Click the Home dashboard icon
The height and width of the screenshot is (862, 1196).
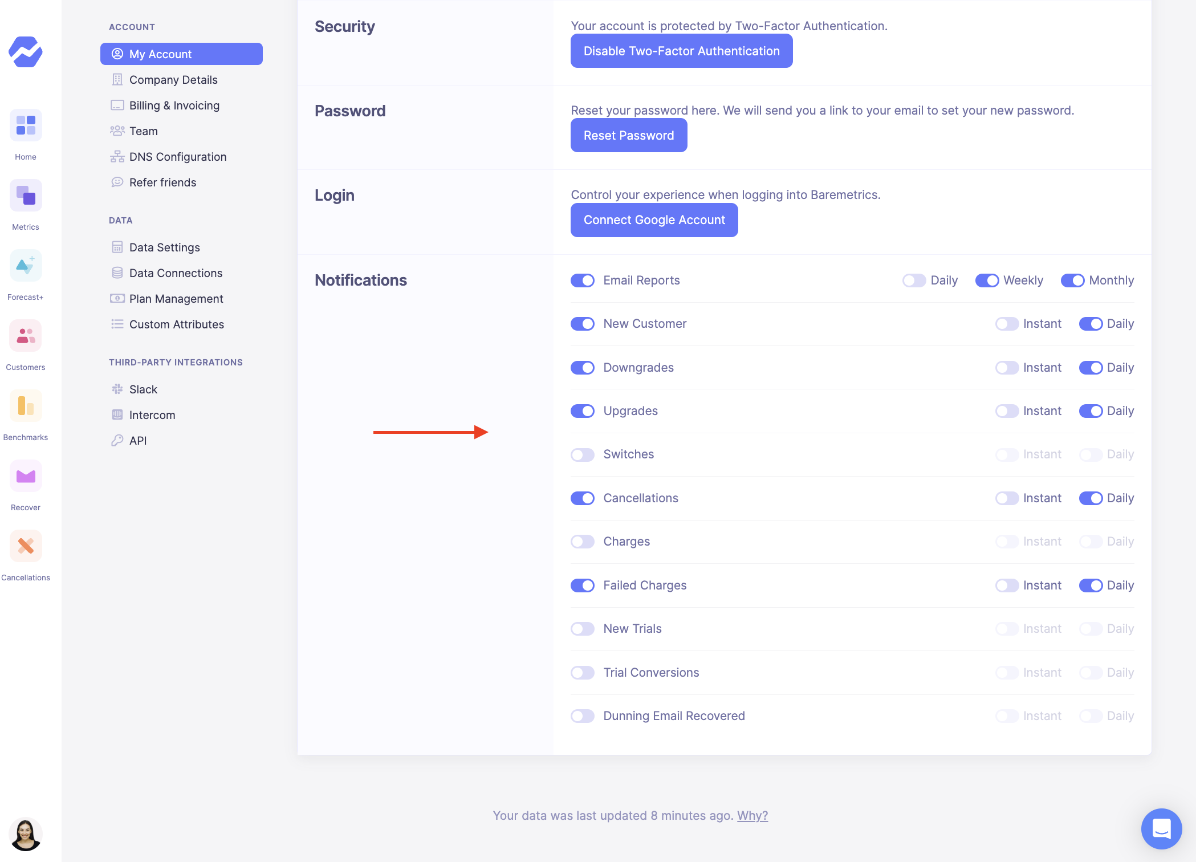tap(26, 125)
